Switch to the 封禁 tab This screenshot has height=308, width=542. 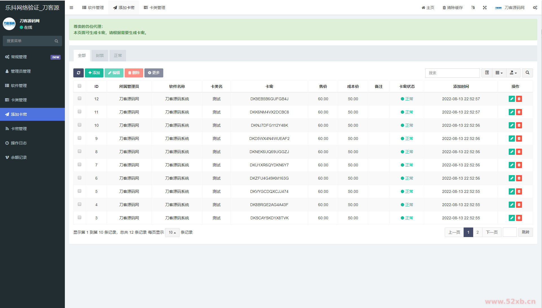100,56
